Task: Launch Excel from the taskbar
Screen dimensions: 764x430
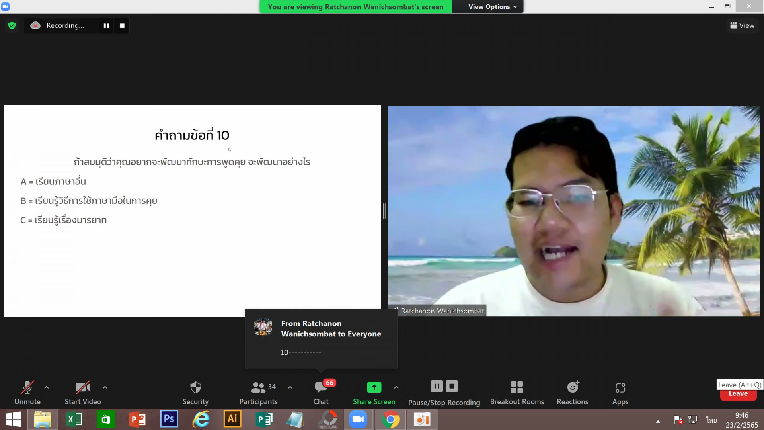Action: click(74, 419)
